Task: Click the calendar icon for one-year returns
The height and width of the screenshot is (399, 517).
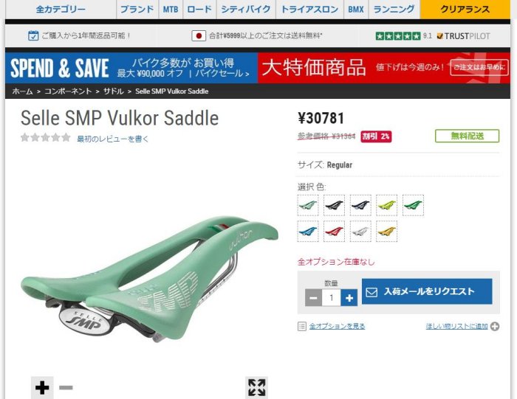Action: click(33, 35)
